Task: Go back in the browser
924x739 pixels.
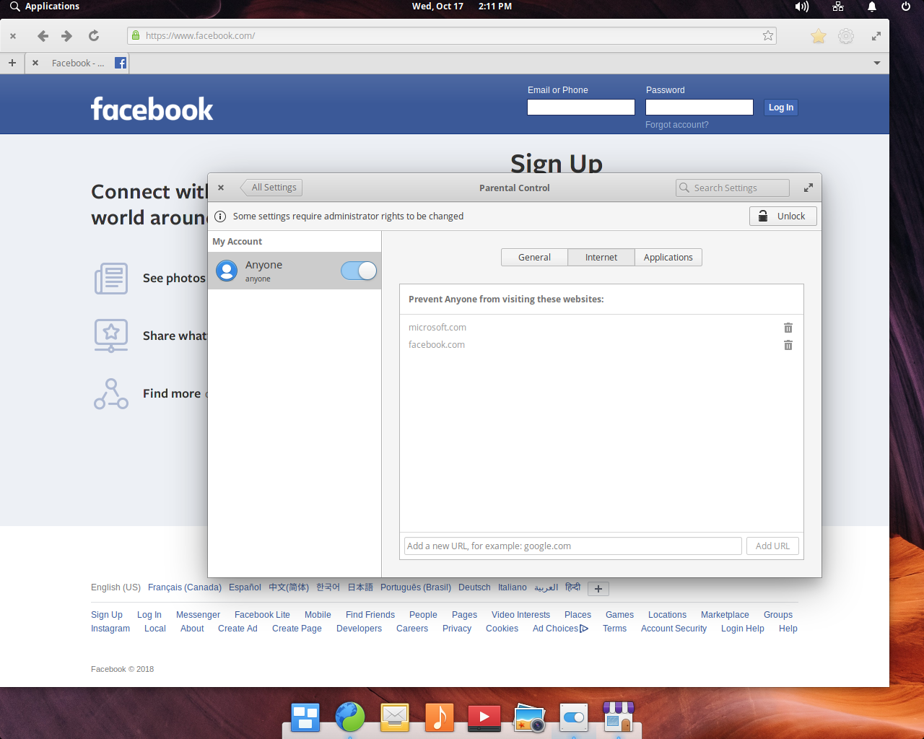Action: pyautogui.click(x=43, y=35)
